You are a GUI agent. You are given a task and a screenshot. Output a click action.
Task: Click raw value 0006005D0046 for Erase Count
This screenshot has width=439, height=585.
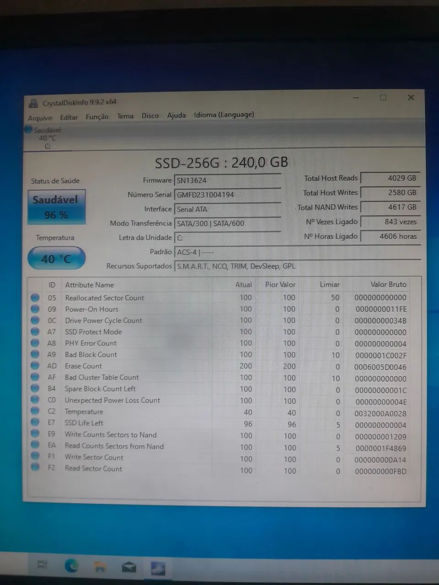380,367
